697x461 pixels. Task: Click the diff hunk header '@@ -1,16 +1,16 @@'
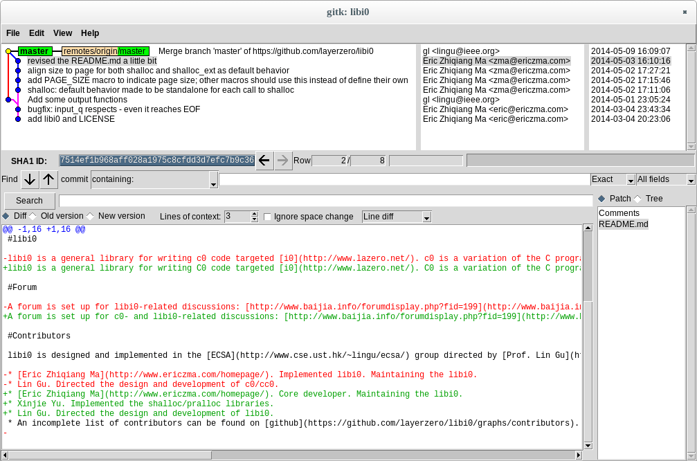[x=44, y=229]
